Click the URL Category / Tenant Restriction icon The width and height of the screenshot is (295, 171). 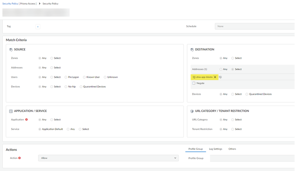pos(192,111)
